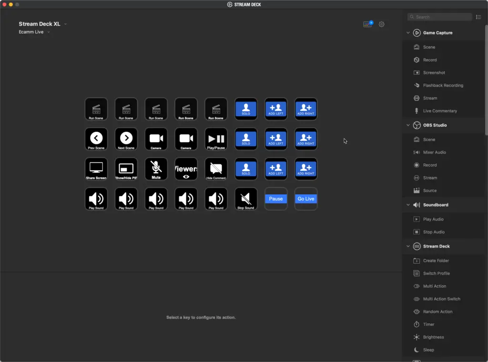The width and height of the screenshot is (488, 362).
Task: Choose the Stop Audio action
Action: point(444,231)
